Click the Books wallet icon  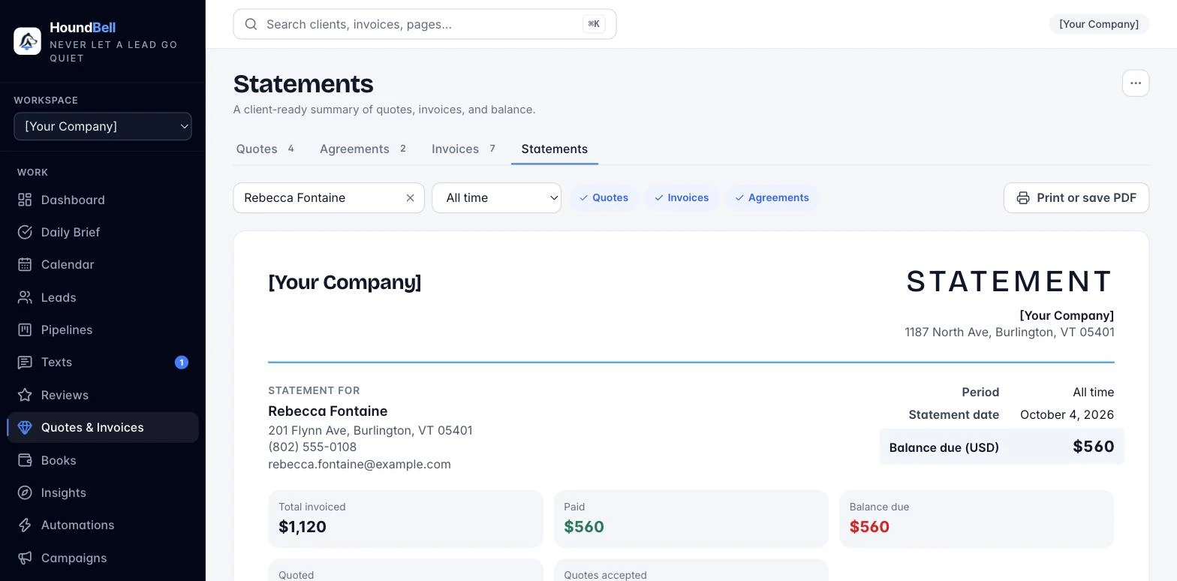25,460
